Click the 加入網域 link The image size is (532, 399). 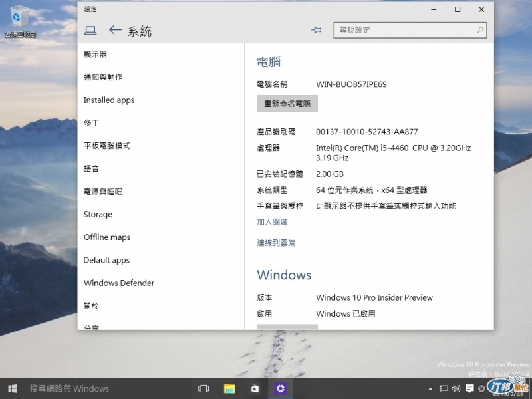coord(272,223)
